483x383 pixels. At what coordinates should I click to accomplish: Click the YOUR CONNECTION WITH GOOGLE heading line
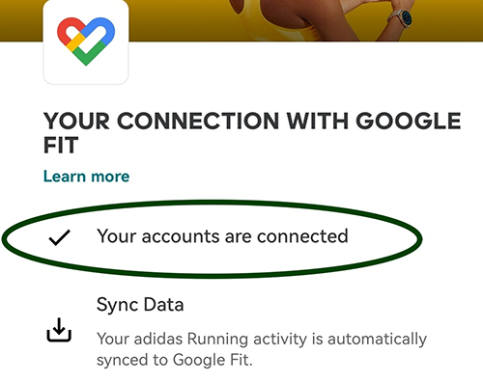pyautogui.click(x=252, y=122)
